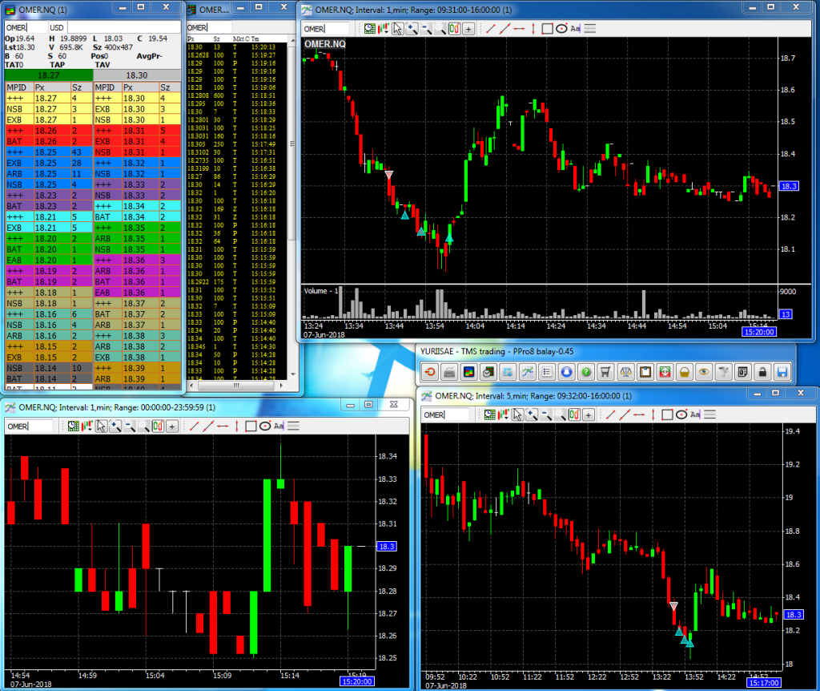Click the symbol input field in the 5-min chart
The height and width of the screenshot is (691, 820).
[x=446, y=414]
